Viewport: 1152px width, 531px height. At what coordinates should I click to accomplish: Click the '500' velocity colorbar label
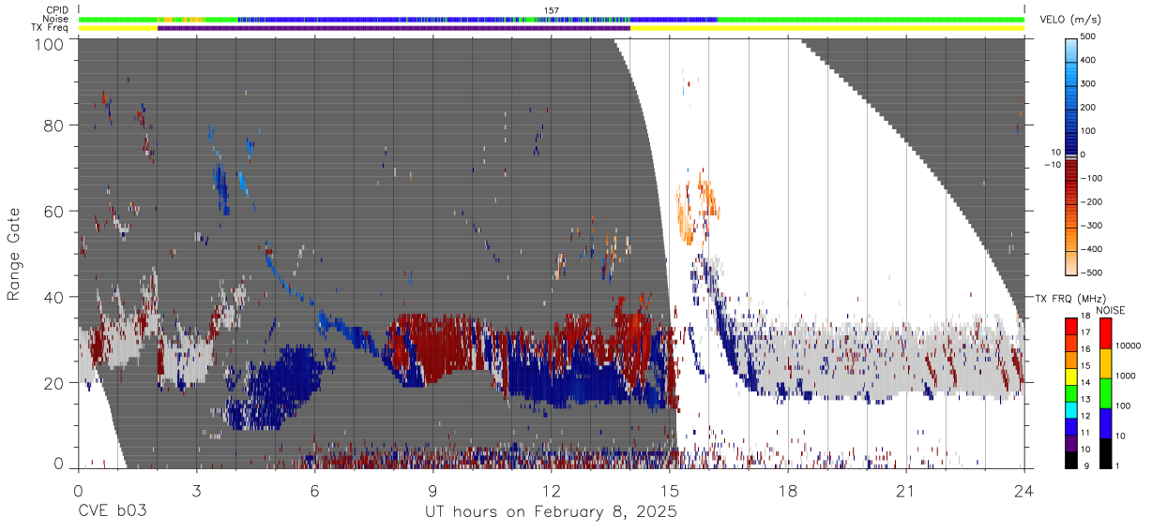[1088, 37]
